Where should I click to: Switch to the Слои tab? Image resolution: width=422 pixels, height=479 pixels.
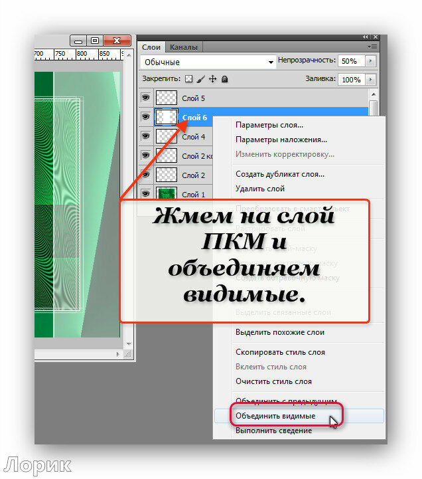click(151, 47)
